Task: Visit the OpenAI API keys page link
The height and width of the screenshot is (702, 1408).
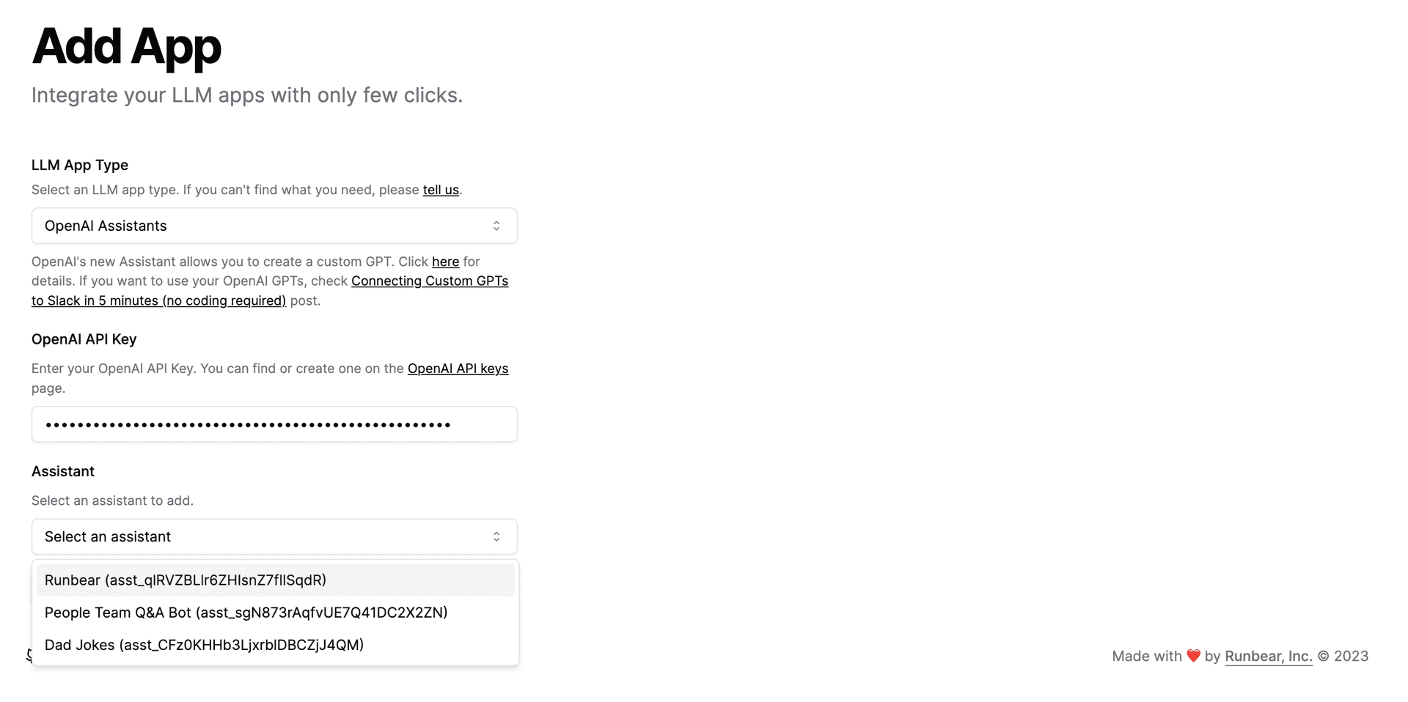Action: tap(458, 369)
